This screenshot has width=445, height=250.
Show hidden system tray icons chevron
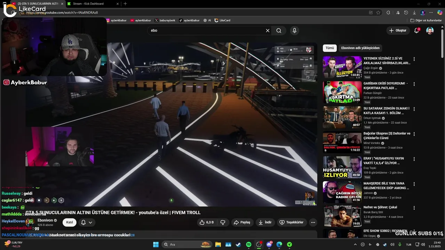pos(355,244)
